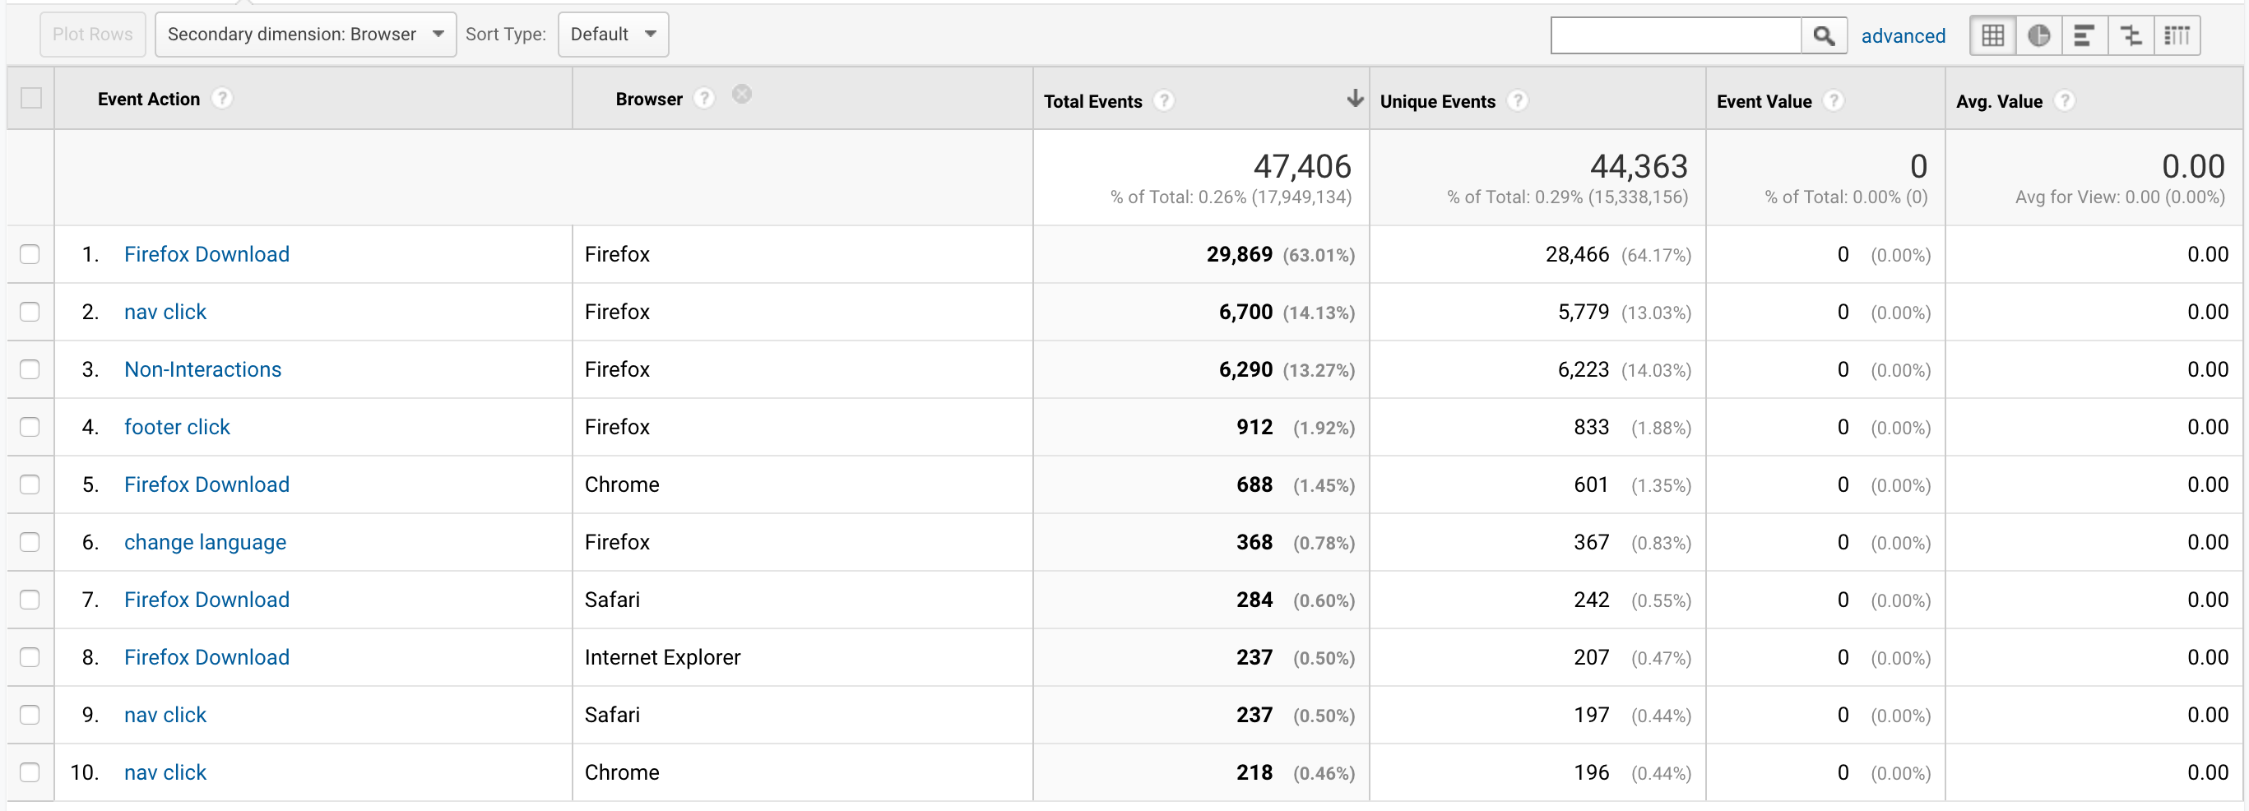Switch to the data table view icon
2249x811 pixels.
(1993, 36)
